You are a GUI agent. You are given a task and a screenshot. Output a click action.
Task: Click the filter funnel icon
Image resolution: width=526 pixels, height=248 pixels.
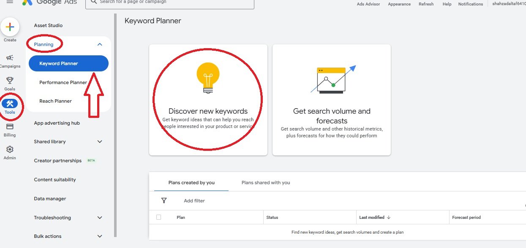pyautogui.click(x=164, y=200)
